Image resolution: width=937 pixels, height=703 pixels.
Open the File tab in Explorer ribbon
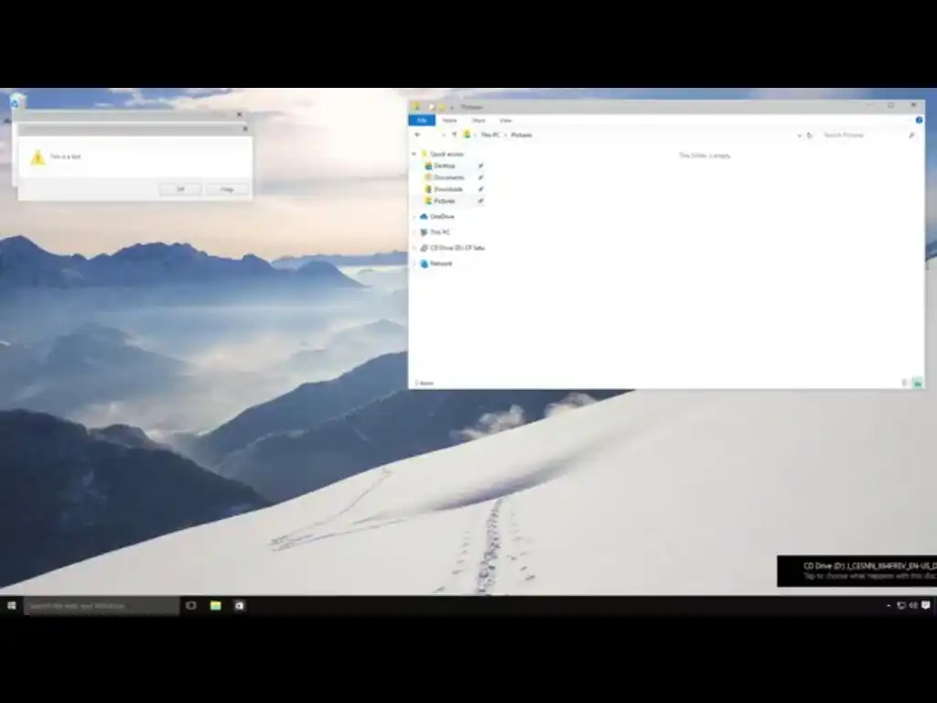pyautogui.click(x=422, y=120)
